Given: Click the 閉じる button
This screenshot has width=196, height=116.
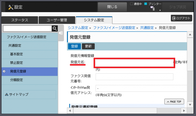Looking at the screenshot, I should click(112, 7).
